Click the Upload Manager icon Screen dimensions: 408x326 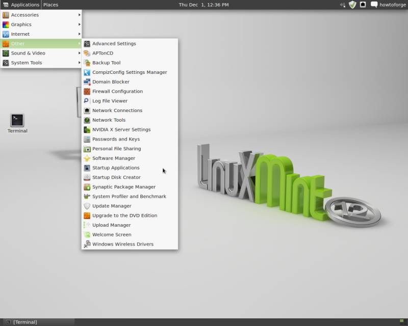[x=87, y=225]
